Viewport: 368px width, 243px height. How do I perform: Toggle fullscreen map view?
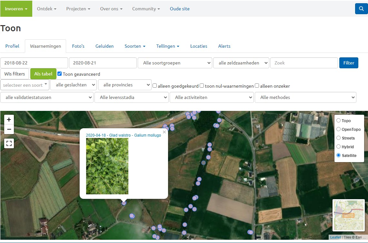[x=9, y=143]
